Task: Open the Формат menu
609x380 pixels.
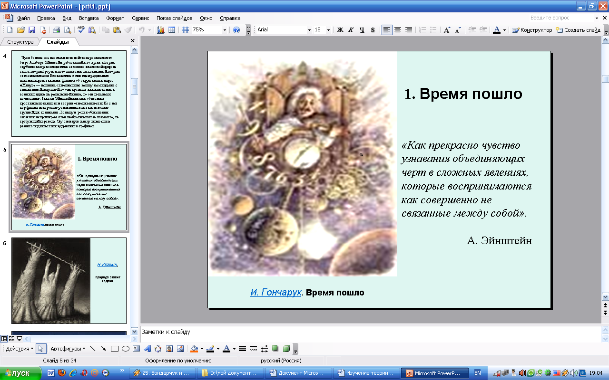Action: 115,18
